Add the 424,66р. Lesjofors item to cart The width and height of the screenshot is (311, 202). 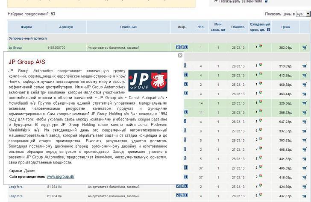pyautogui.click(x=305, y=187)
